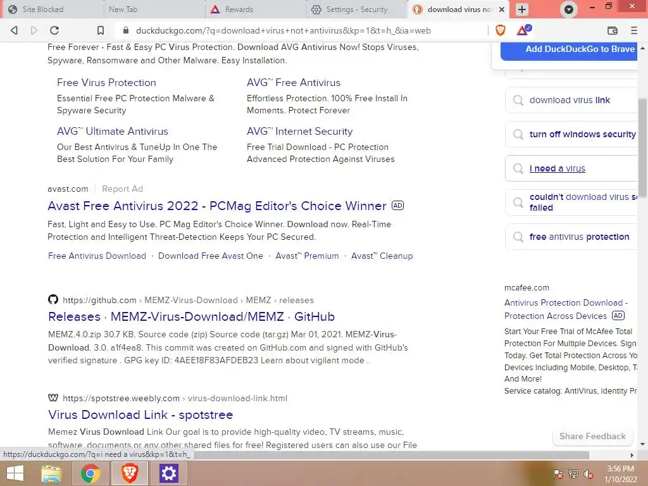Open the AVG Ultimate Antivirus link
Image resolution: width=648 pixels, height=486 pixels.
[113, 132]
